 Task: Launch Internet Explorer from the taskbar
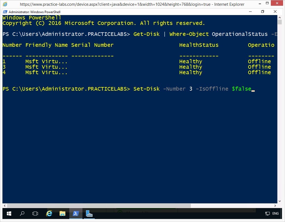pyautogui.click(x=49, y=214)
